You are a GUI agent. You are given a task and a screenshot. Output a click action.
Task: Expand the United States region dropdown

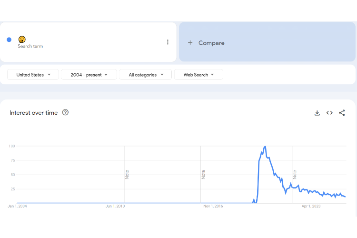coord(33,75)
